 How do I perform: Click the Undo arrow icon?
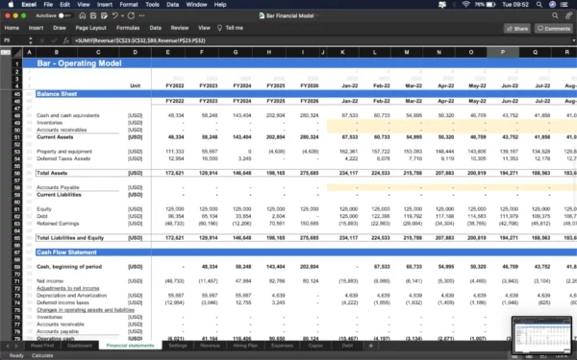click(114, 15)
